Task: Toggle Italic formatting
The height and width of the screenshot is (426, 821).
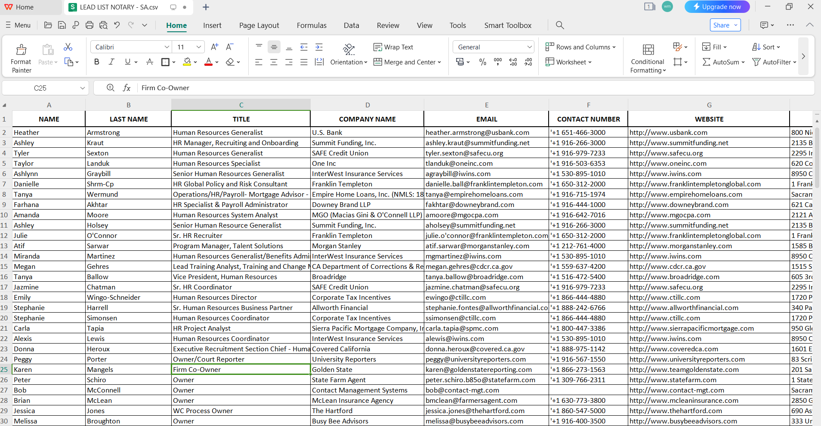Action: click(111, 62)
